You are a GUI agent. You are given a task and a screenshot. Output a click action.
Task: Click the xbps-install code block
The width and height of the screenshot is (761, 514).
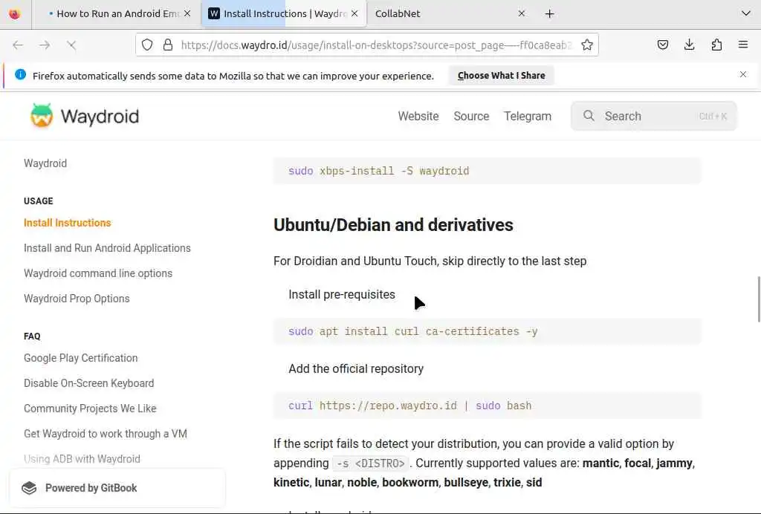click(488, 171)
